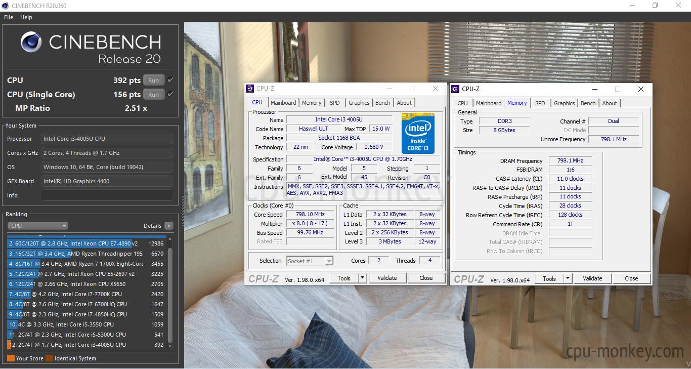Click the Processor field Intel Core i3-4005U CPU
The width and height of the screenshot is (691, 369).
(107, 139)
